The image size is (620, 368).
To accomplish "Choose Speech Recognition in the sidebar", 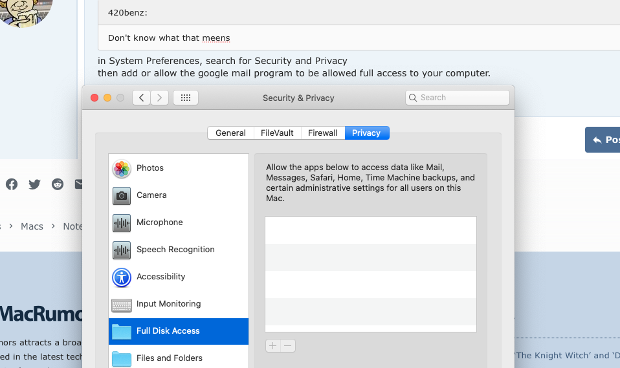I will click(x=175, y=250).
